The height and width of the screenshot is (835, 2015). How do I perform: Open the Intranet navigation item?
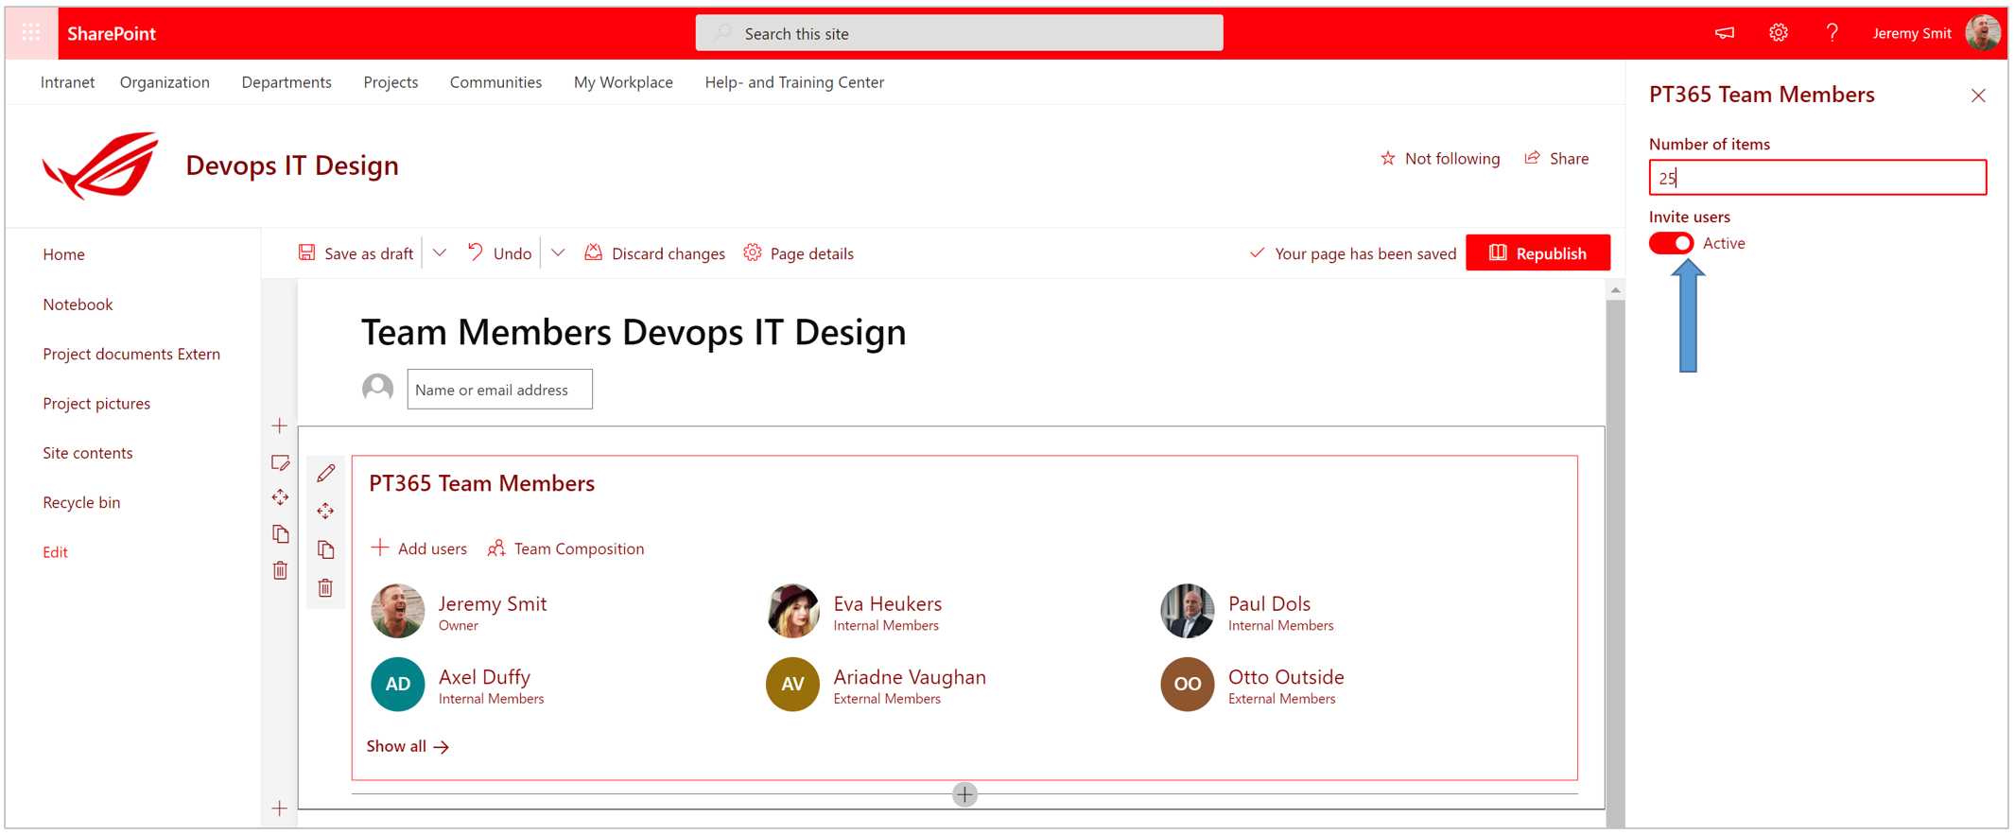[x=67, y=82]
